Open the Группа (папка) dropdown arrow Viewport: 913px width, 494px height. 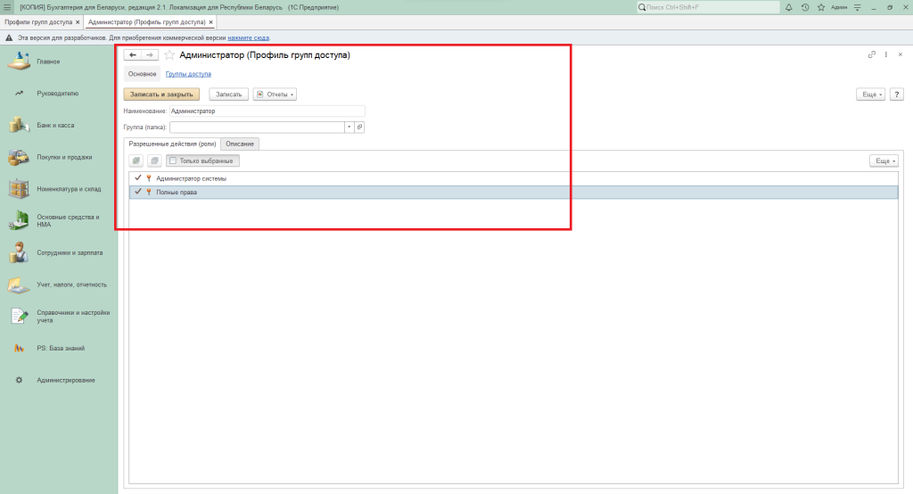click(x=349, y=128)
